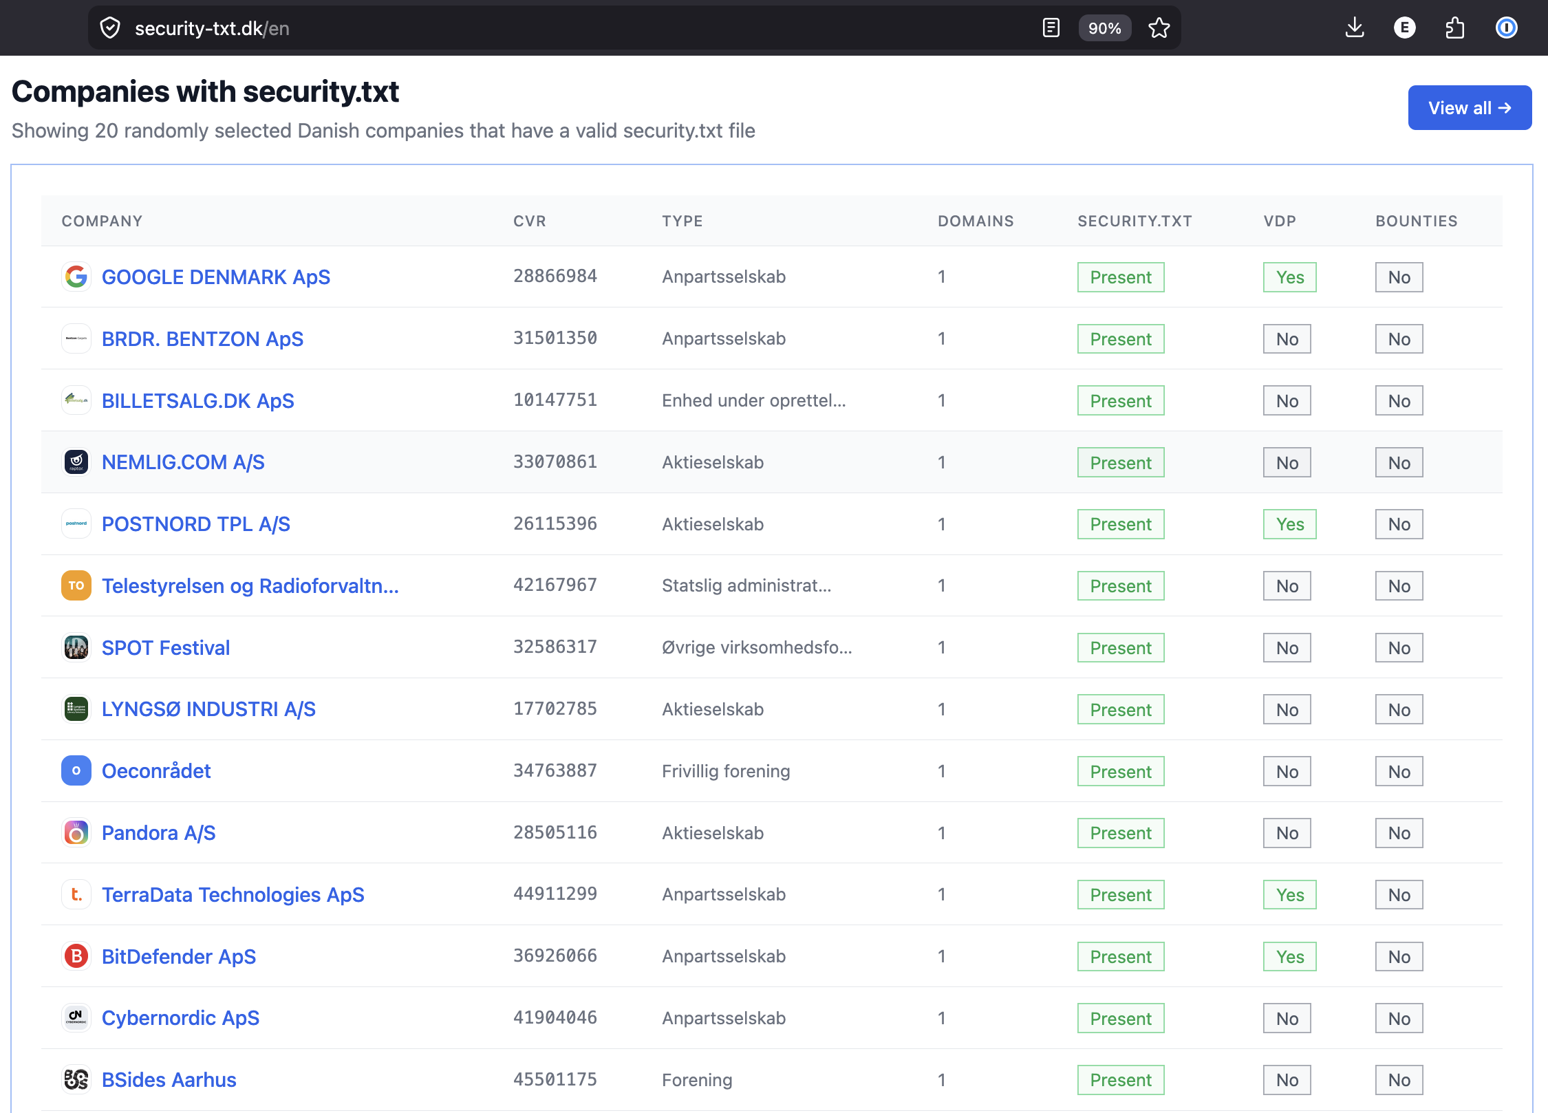The width and height of the screenshot is (1548, 1113).
Task: Click CVR number 28866984
Action: (x=555, y=277)
